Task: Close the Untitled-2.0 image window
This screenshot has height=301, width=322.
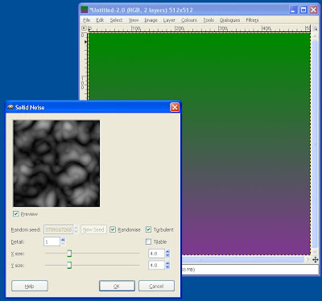Action: 313,10
